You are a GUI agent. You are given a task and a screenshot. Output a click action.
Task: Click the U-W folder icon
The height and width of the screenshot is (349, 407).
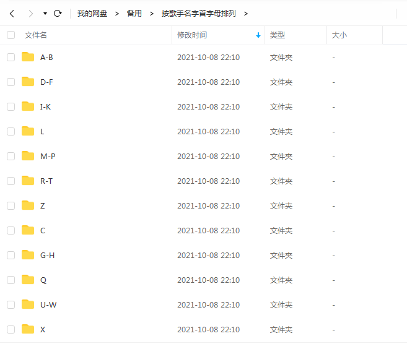pyautogui.click(x=28, y=304)
